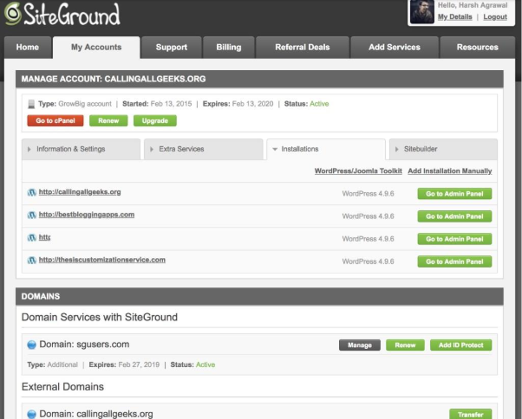The image size is (522, 419).
Task: Click the blue globe beside sgusers.com domain
Action: tap(31, 345)
